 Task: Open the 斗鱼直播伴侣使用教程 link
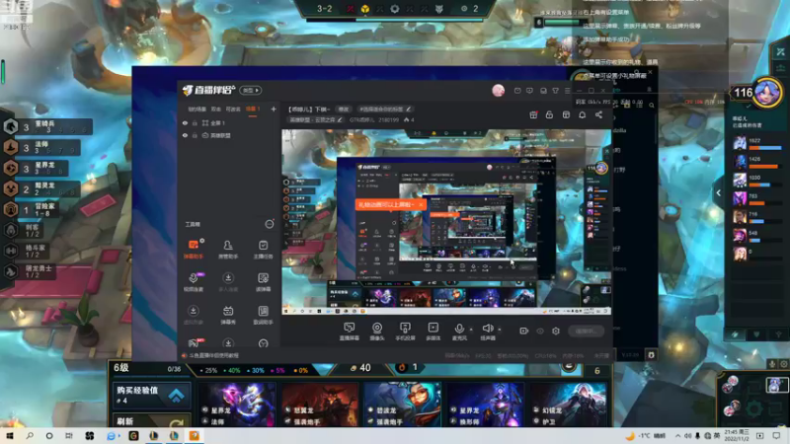coord(213,355)
